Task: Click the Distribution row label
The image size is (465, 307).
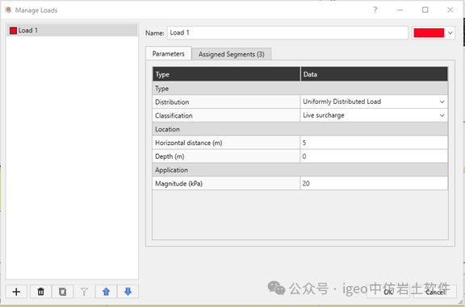Action: click(x=172, y=102)
